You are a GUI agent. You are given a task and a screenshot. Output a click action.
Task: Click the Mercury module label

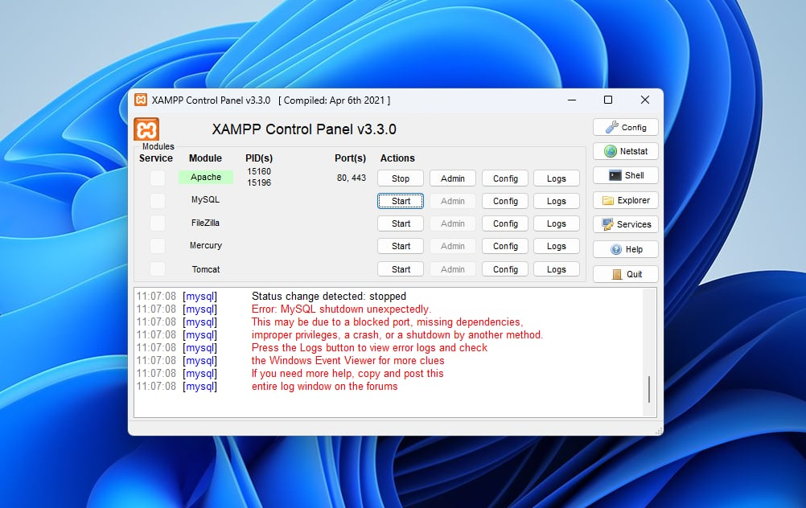(x=206, y=245)
